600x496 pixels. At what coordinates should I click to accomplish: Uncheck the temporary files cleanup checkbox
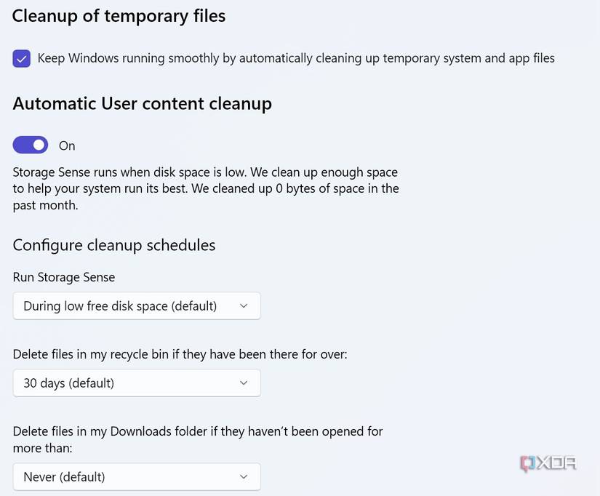22,59
